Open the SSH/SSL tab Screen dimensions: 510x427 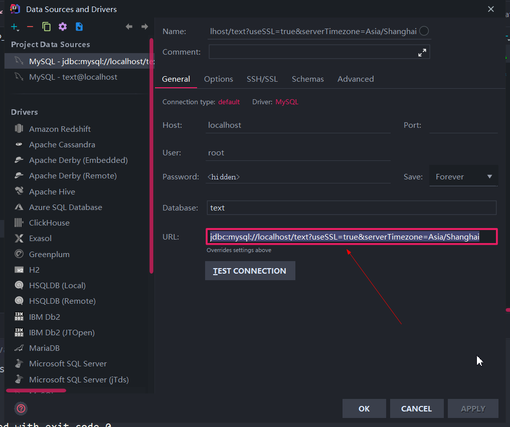tap(262, 79)
